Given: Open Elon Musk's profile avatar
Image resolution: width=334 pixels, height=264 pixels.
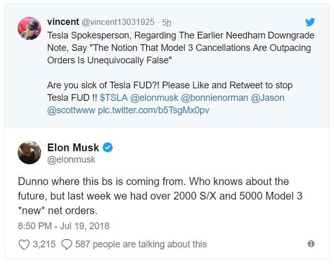Looking at the screenshot, I should point(30,152).
